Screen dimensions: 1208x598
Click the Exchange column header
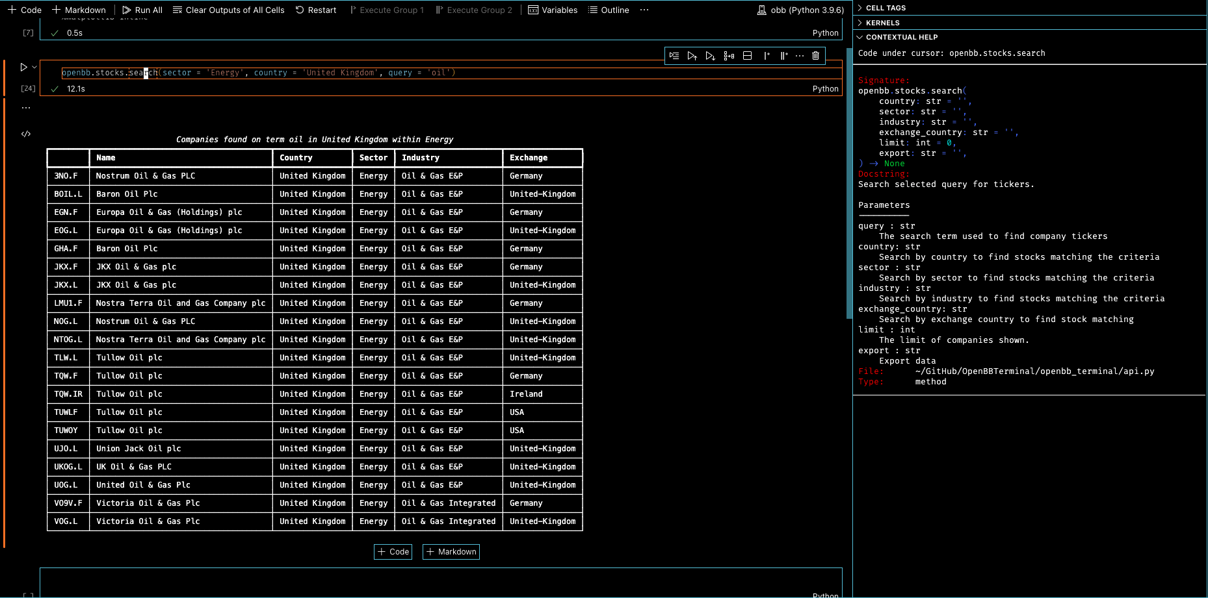[x=543, y=158]
